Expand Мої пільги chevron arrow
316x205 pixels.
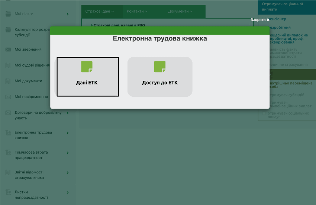[x=68, y=14]
